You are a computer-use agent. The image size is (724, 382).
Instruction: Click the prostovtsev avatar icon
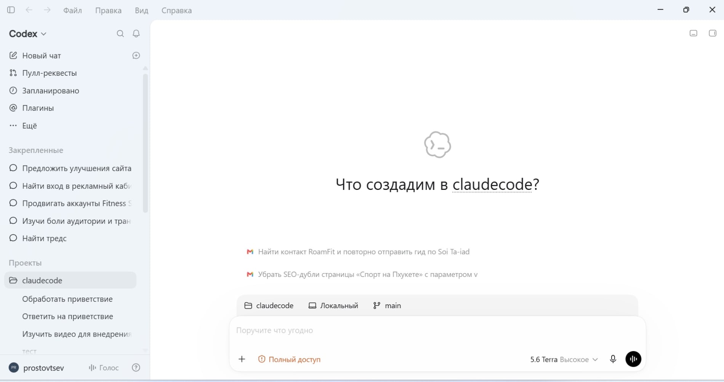click(14, 368)
